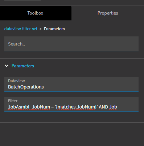Switch to the Toolbox tab
Viewport: 144px width, 146px height.
tap(35, 13)
